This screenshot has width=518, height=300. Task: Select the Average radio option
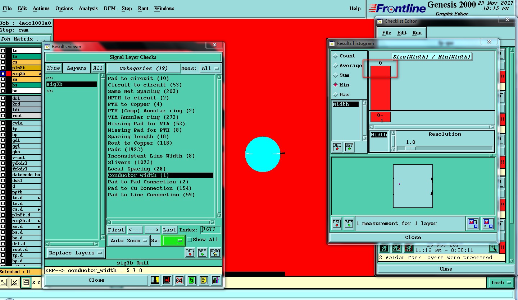click(336, 66)
